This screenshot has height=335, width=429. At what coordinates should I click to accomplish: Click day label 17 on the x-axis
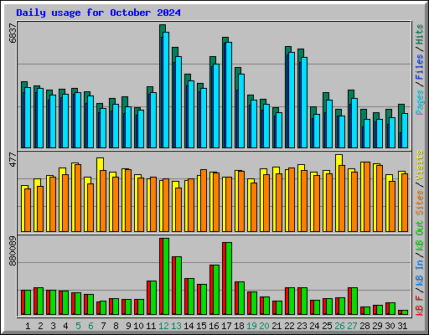point(226,326)
